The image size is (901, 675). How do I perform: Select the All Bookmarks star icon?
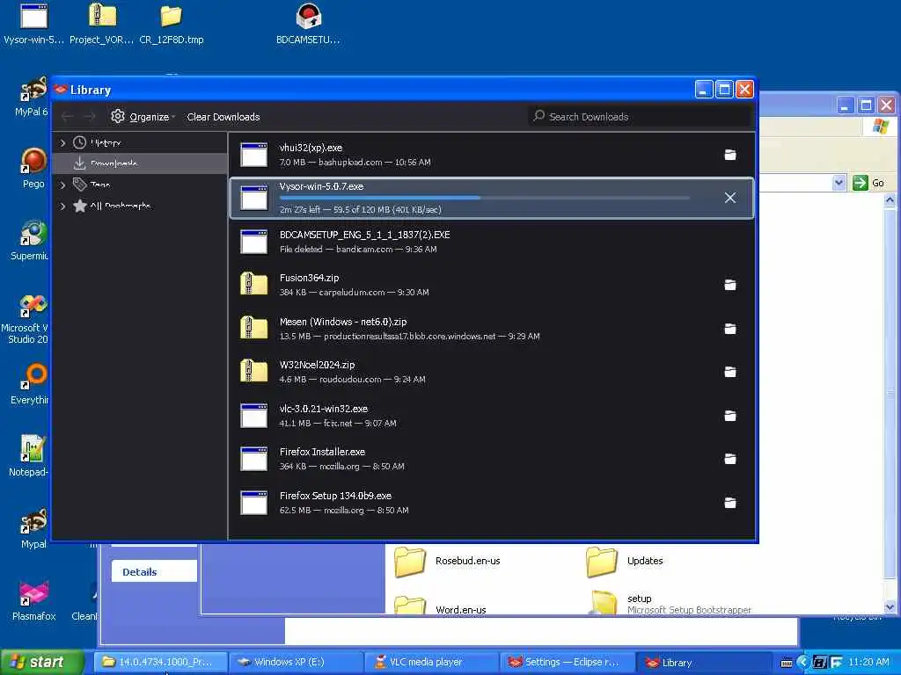[x=80, y=206]
